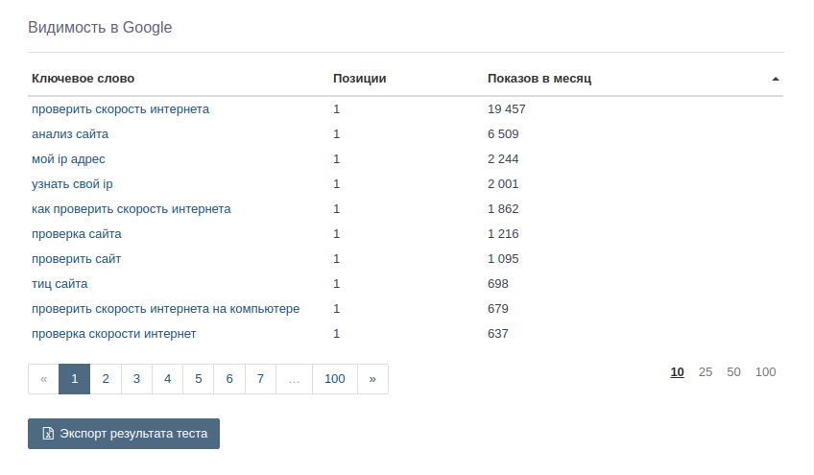814x475 pixels.
Task: Click the мой ip адрес keyword
Action: (x=68, y=159)
